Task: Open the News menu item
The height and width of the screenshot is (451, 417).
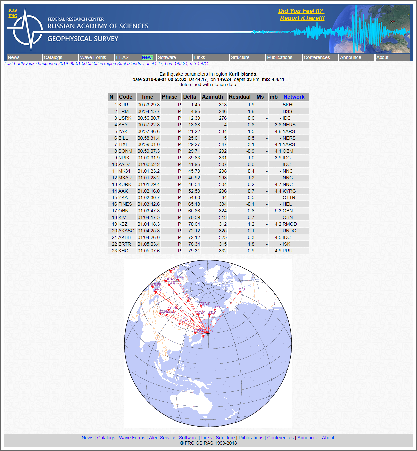Action: [14, 57]
